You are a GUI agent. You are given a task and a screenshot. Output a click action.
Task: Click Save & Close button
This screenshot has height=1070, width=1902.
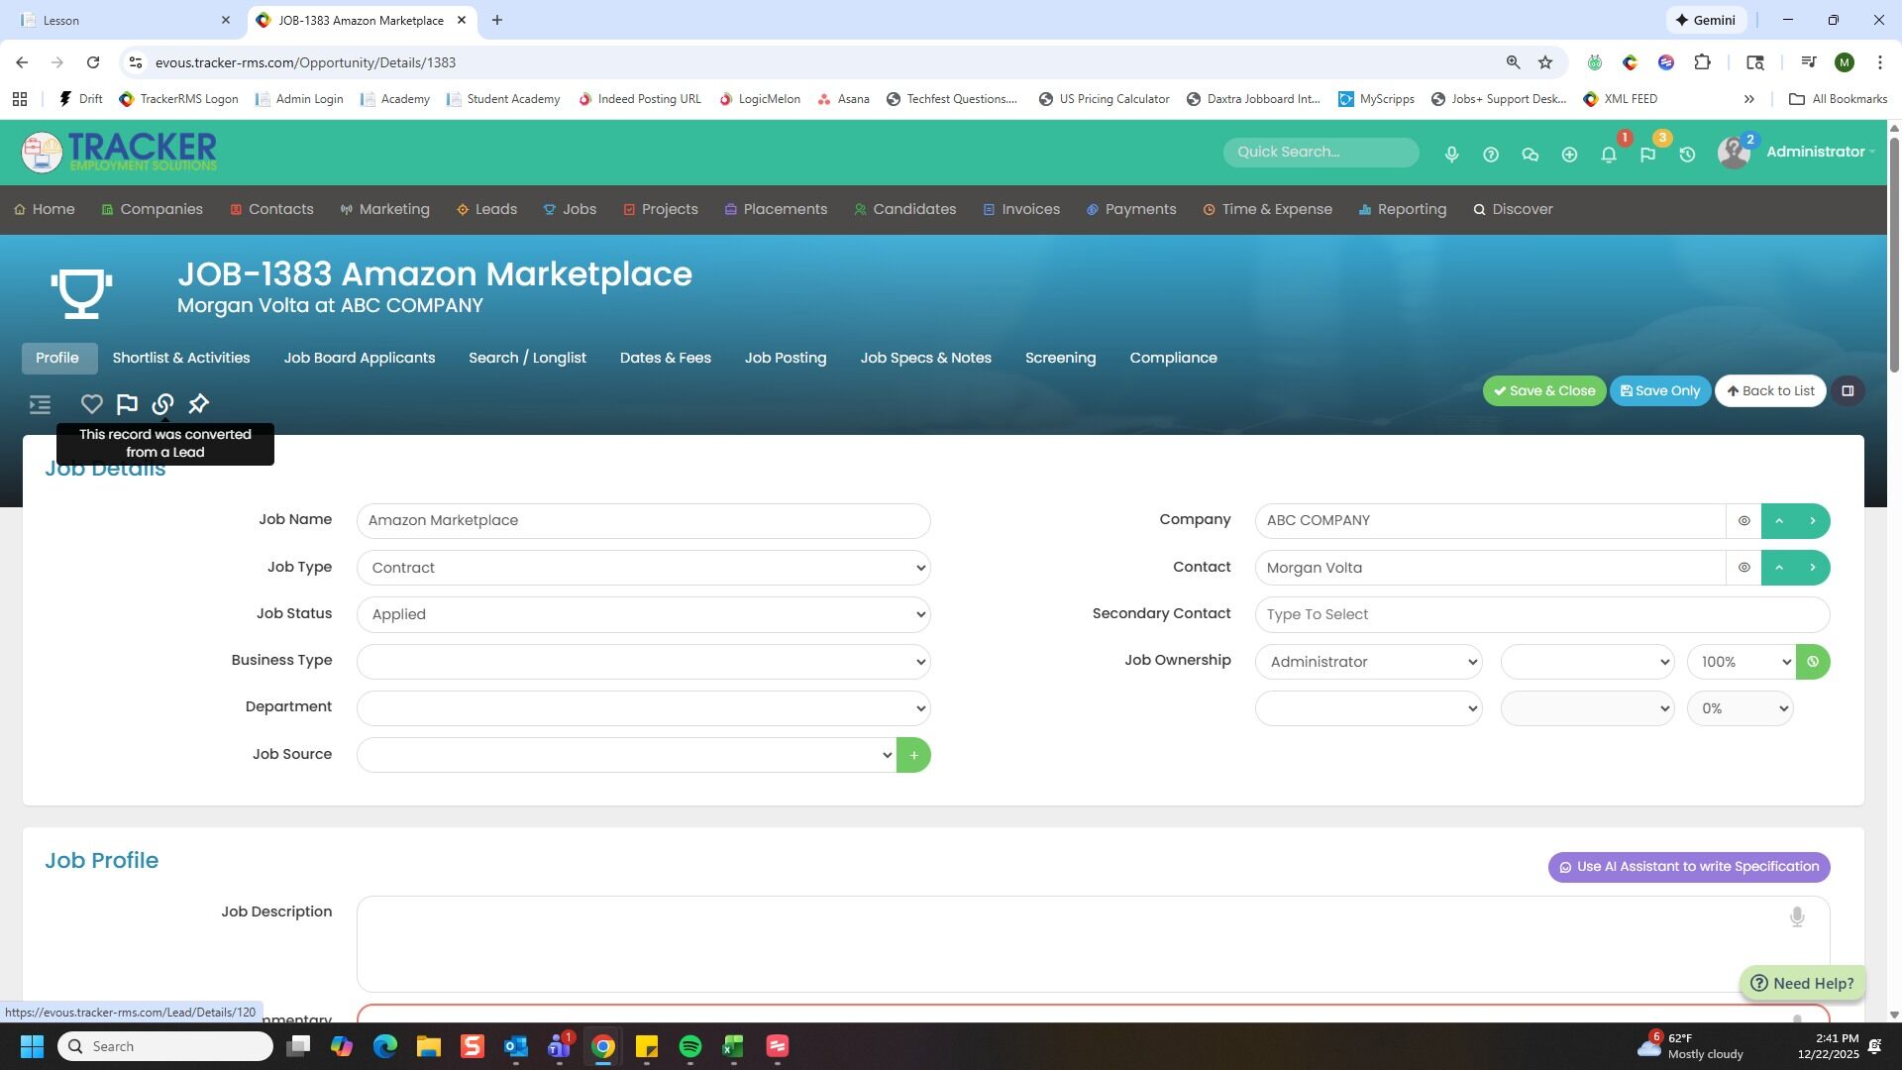point(1544,391)
